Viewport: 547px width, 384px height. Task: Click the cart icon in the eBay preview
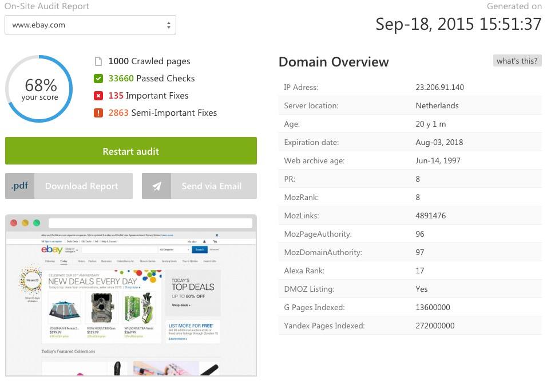pyautogui.click(x=215, y=242)
